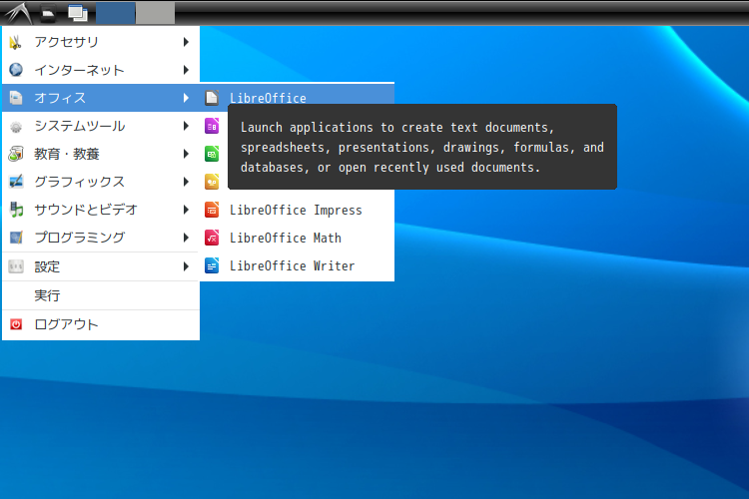Expand the サウンドとビデオ submenu arrow

coord(187,210)
